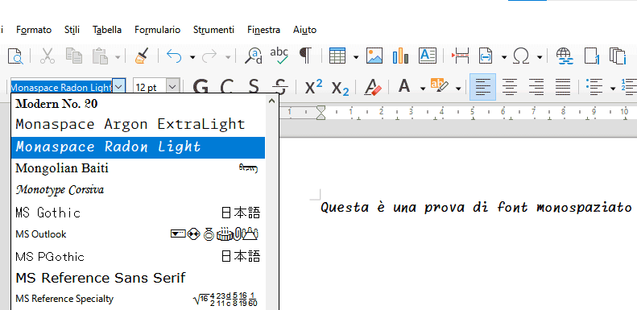
Task: Insert hyperlink globe icon
Action: click(x=565, y=56)
